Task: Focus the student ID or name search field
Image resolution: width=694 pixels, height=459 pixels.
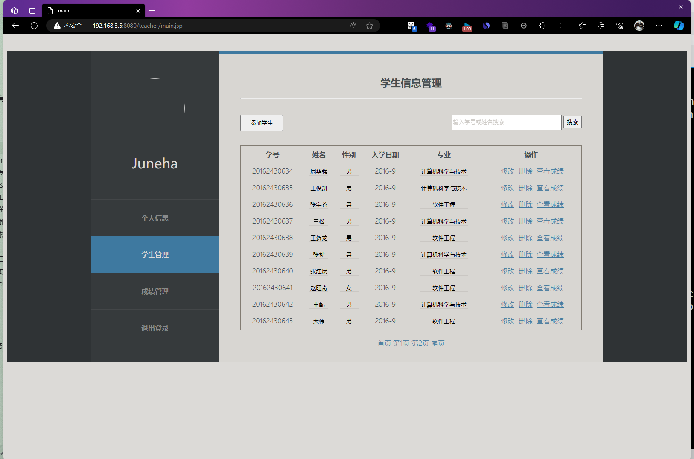Action: point(507,122)
